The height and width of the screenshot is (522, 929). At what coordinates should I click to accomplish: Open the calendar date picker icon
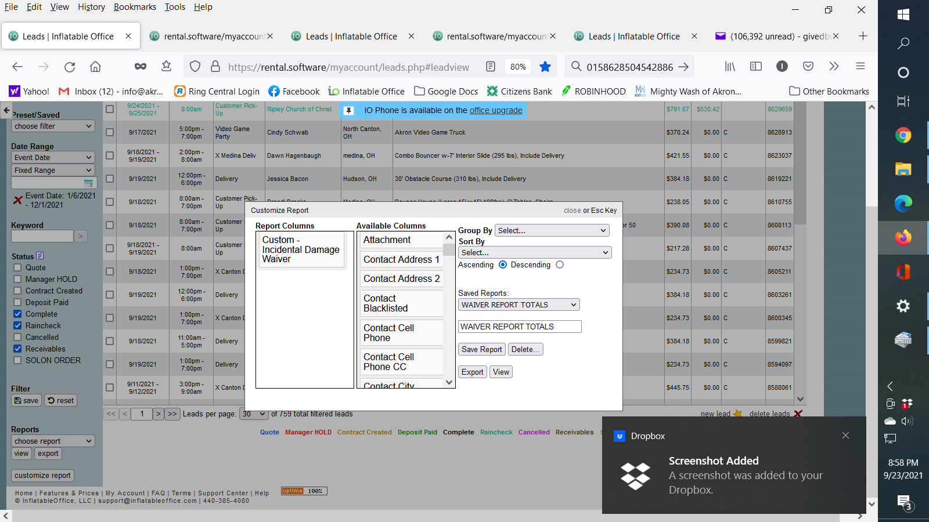click(88, 183)
